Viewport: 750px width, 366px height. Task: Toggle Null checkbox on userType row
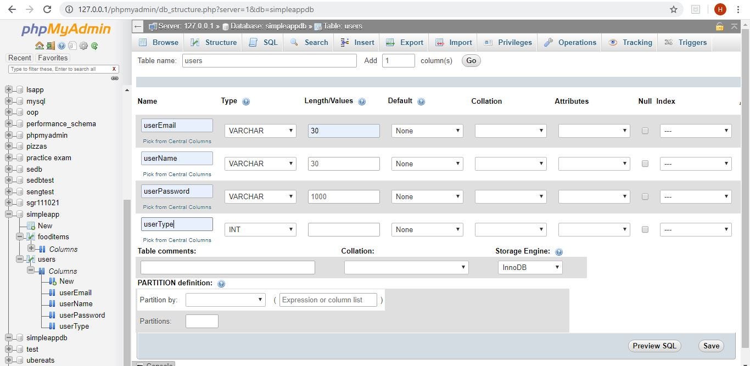coord(645,229)
